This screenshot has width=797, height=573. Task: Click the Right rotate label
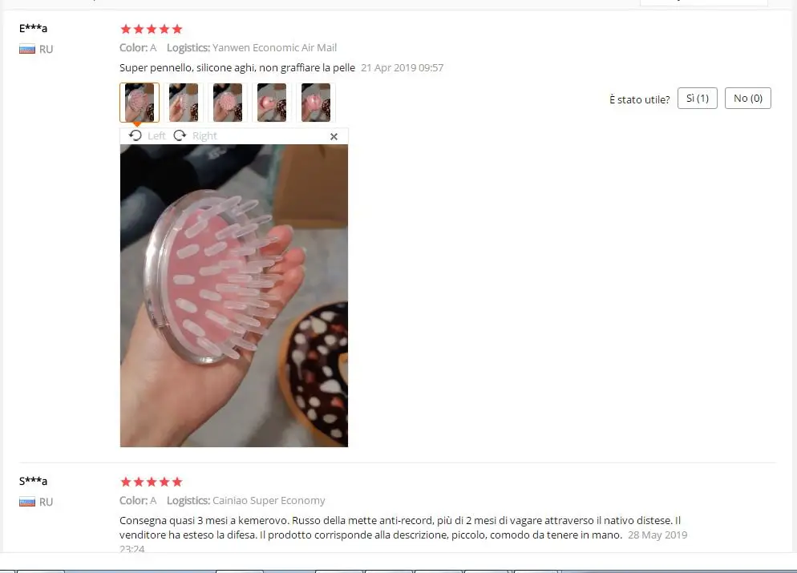click(x=204, y=135)
